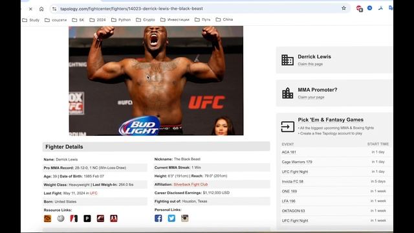Viewport: 414px width, 233px height.
Task: Click the EVENT column header
Action: point(287,144)
